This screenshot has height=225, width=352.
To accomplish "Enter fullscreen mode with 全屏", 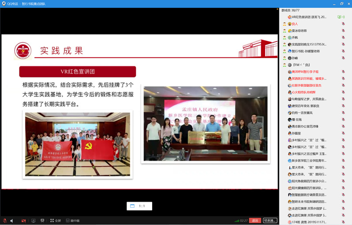I will (55, 221).
